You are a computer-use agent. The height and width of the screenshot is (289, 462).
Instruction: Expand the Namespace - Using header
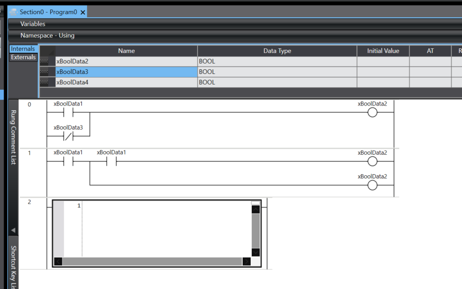pyautogui.click(x=235, y=35)
